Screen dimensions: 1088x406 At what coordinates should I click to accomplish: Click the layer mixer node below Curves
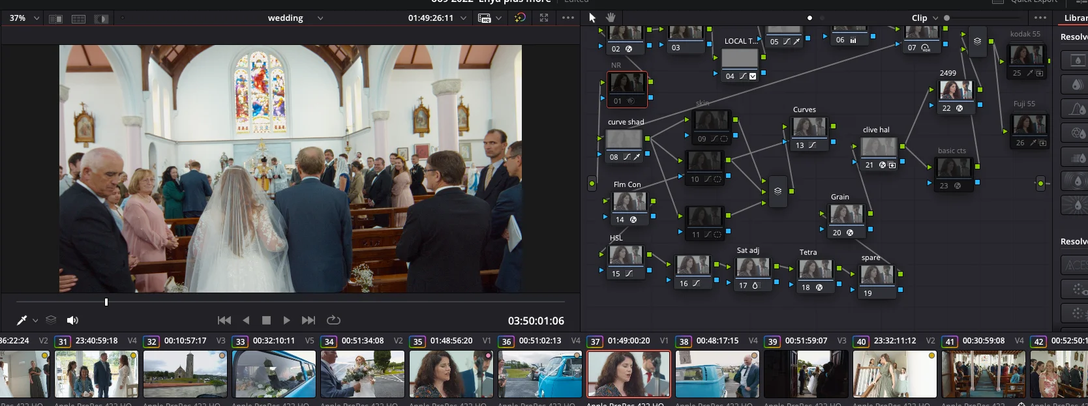click(778, 192)
